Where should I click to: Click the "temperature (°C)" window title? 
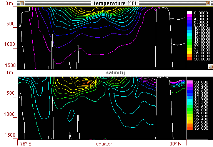point(115,3)
